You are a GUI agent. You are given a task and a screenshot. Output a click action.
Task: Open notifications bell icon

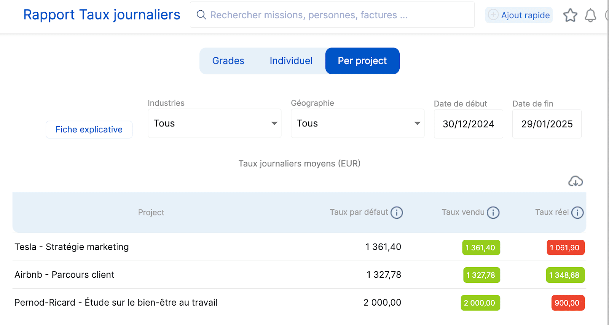tap(590, 15)
